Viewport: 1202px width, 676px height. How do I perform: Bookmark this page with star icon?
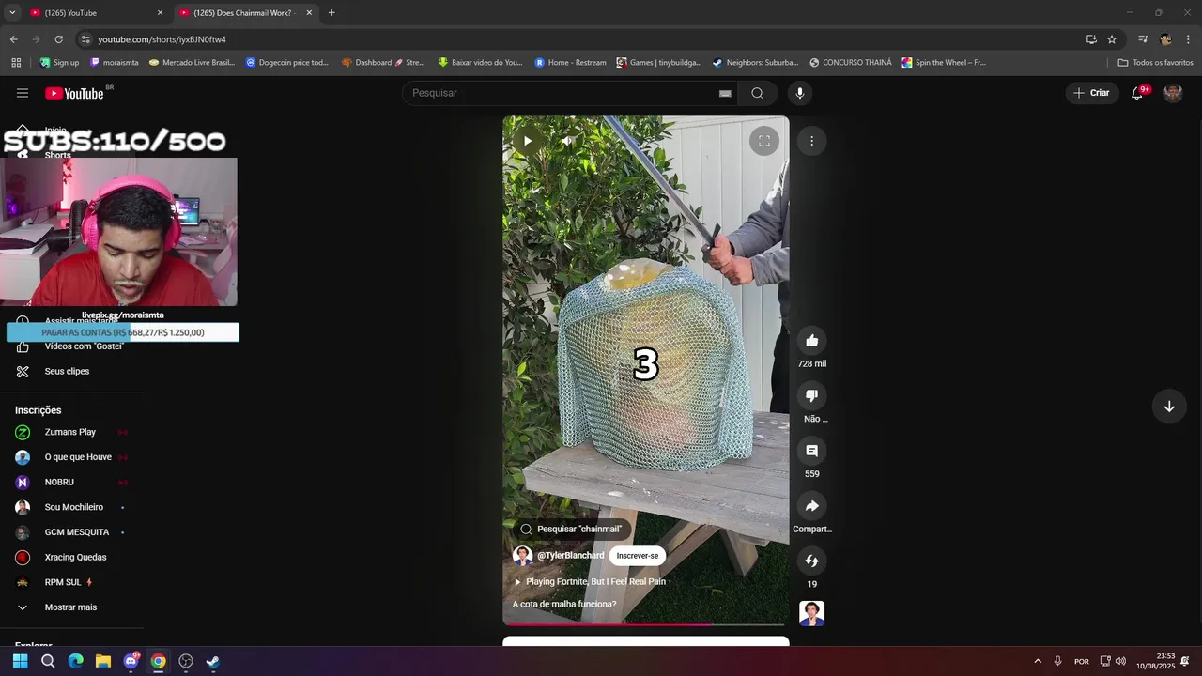click(1112, 39)
